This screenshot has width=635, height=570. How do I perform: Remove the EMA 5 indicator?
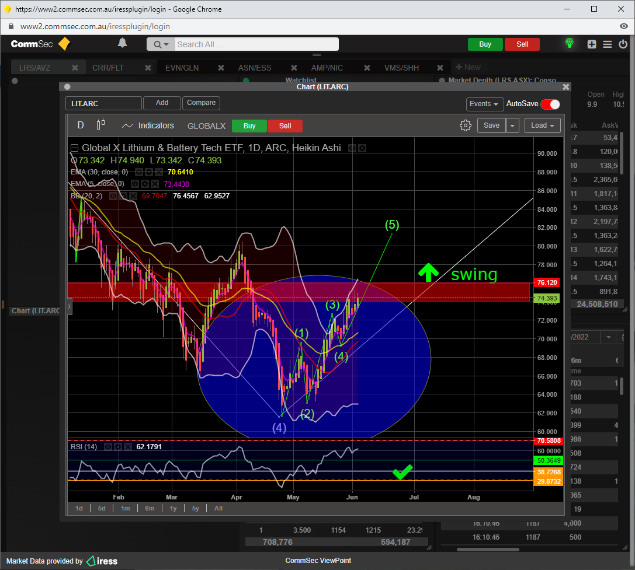click(154, 184)
